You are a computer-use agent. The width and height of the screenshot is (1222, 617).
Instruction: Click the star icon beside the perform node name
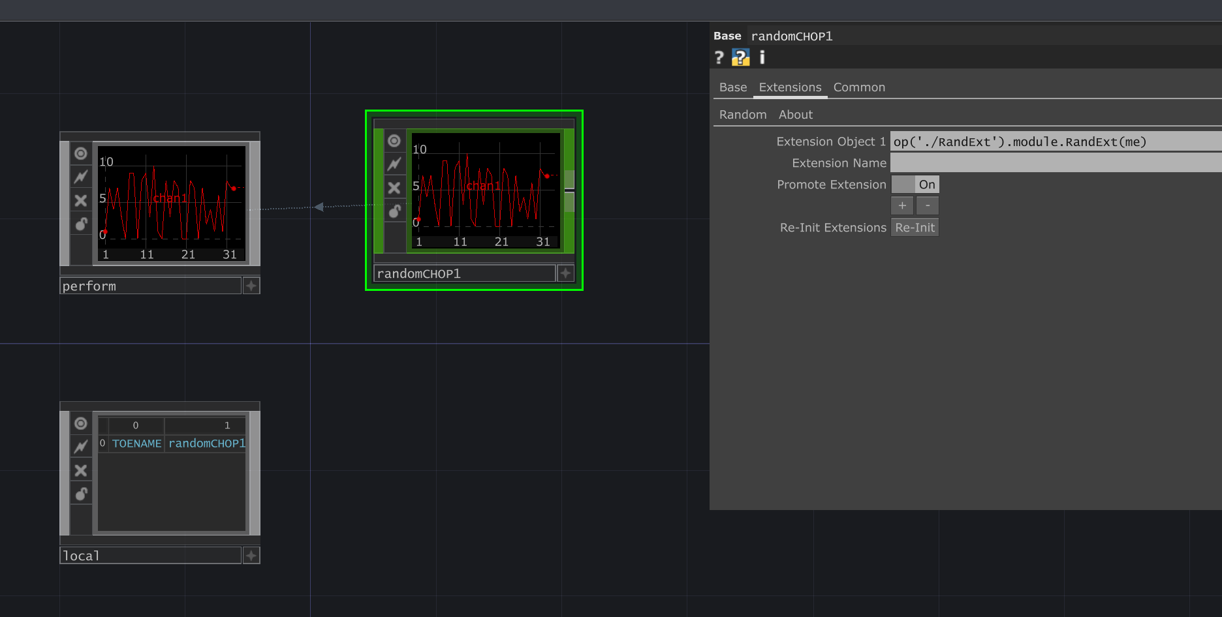pyautogui.click(x=251, y=285)
